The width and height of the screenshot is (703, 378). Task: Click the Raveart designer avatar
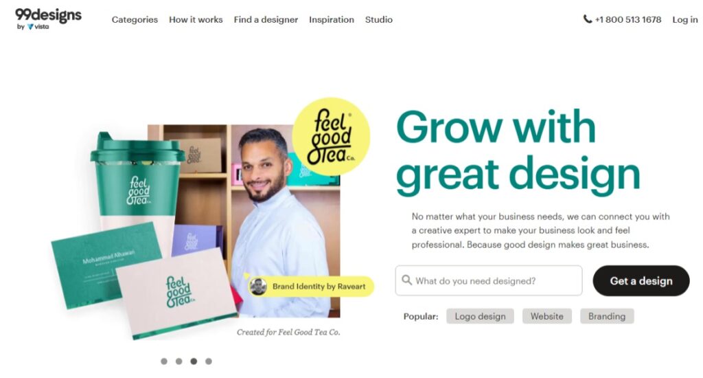[x=258, y=287]
